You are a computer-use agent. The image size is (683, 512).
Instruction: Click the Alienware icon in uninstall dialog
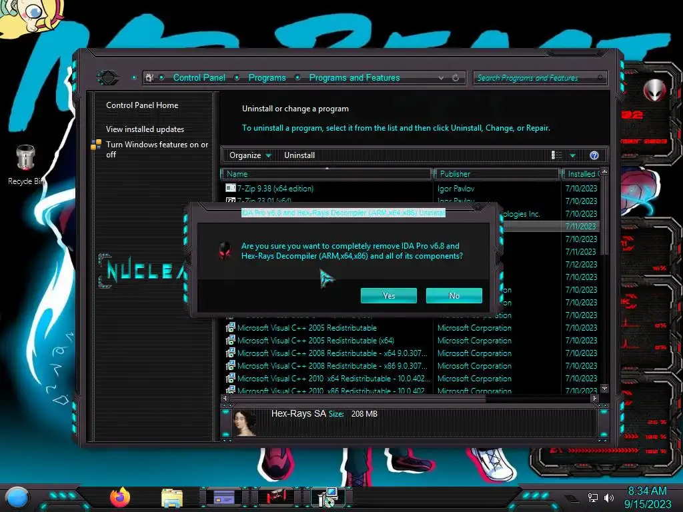(x=225, y=251)
